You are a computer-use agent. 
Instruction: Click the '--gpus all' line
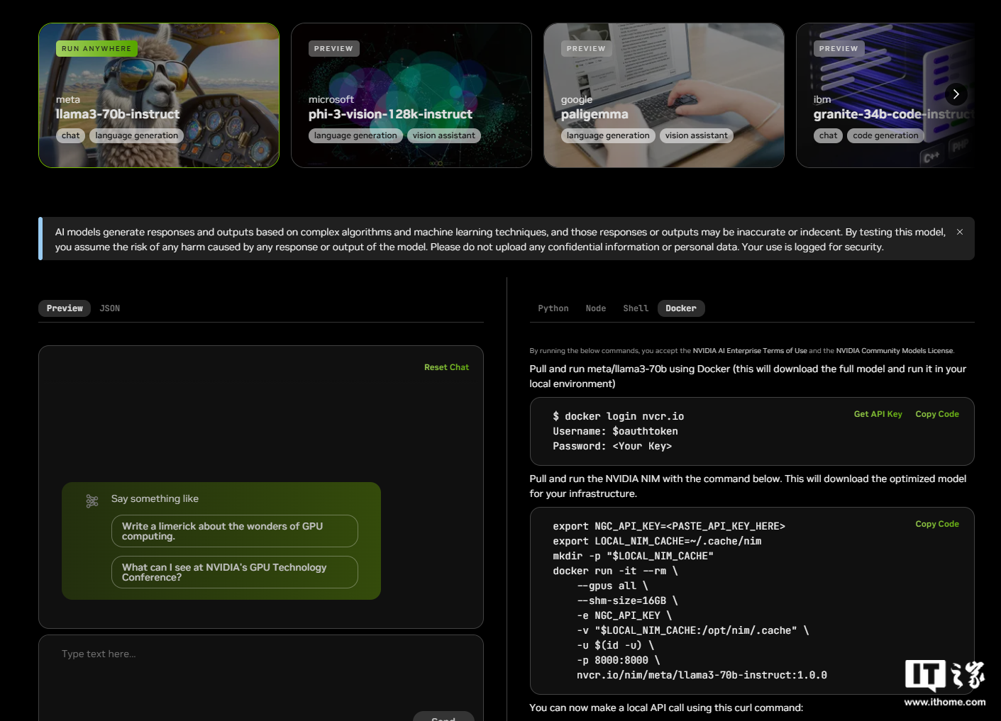[613, 586]
